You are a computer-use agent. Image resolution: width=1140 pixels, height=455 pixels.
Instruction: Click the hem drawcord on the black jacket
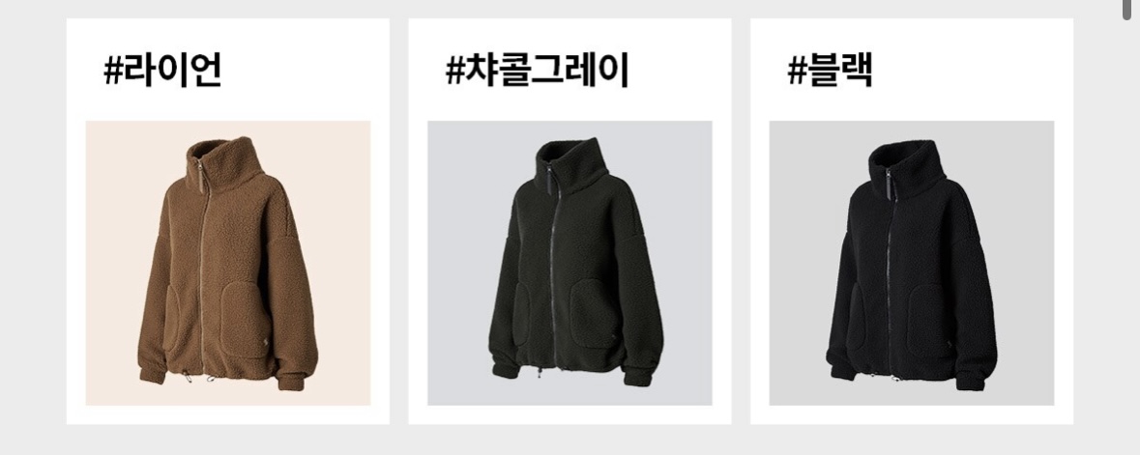(871, 375)
